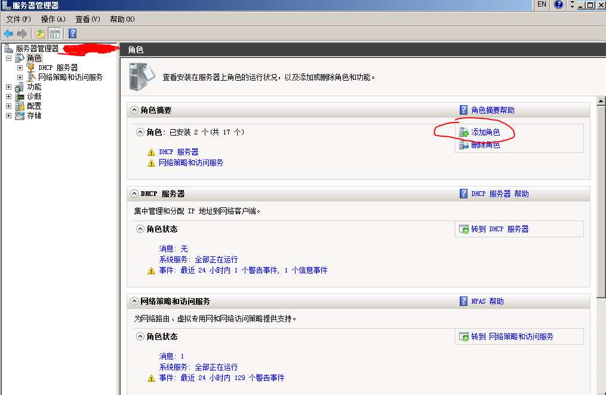The width and height of the screenshot is (606, 395).
Task: Click 消息: 1 link under 网络策略
Action: (171, 356)
